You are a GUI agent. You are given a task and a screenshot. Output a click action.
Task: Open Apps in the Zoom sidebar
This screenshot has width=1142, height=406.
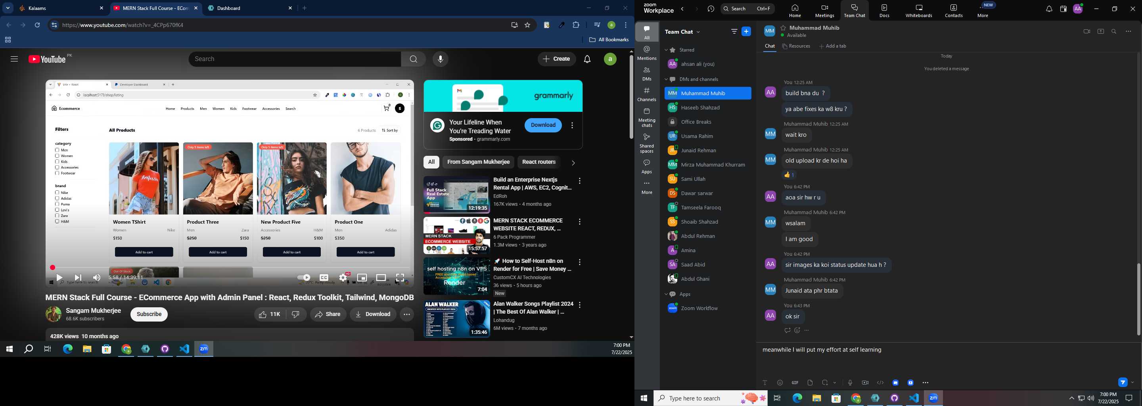[x=647, y=167]
